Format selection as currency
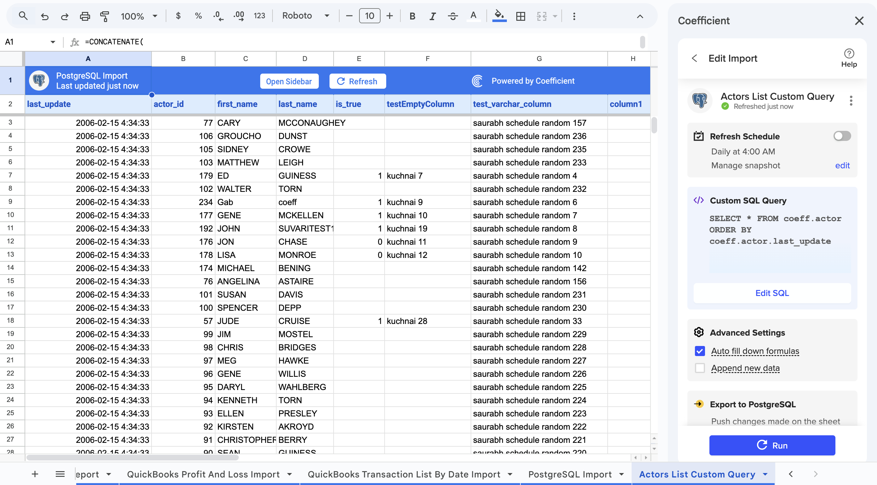 coord(178,16)
